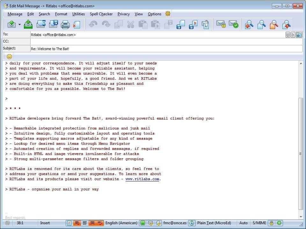Open the Search menu

pyautogui.click(x=44, y=14)
